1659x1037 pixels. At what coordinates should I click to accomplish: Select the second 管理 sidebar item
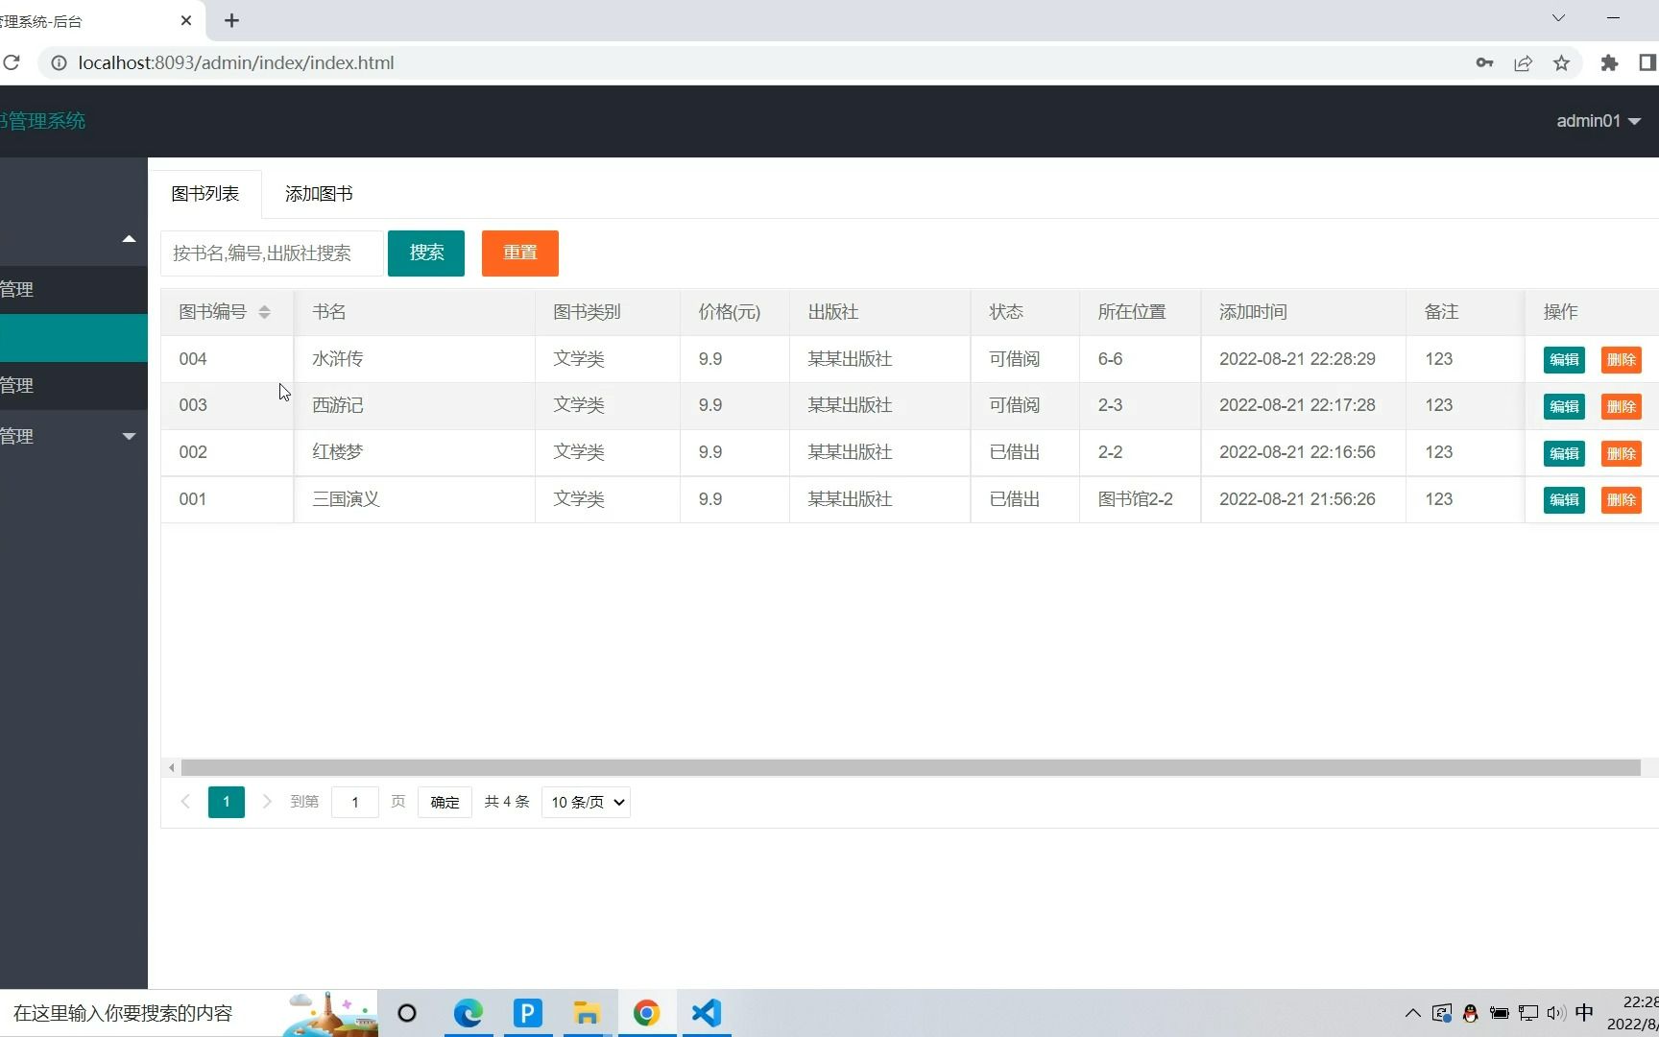(x=74, y=386)
